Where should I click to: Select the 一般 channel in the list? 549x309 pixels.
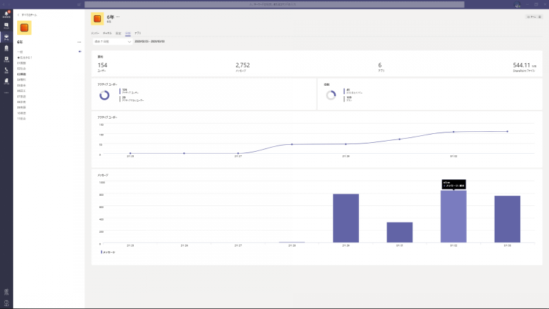[20, 51]
